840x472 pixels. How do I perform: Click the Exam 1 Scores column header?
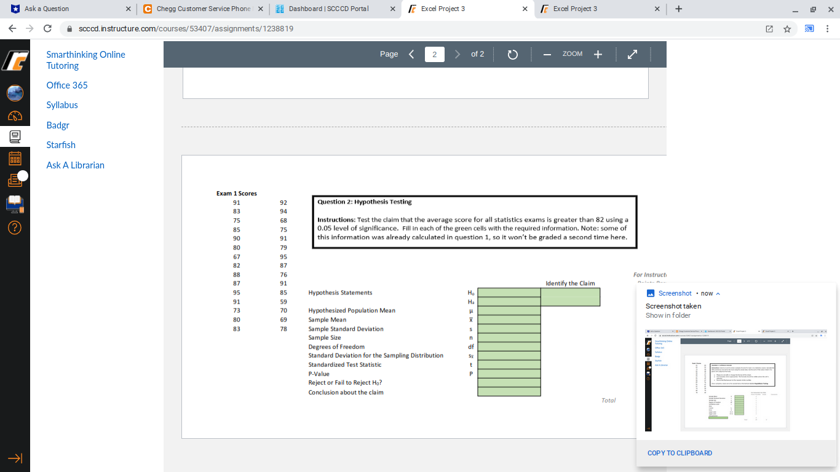[237, 194]
